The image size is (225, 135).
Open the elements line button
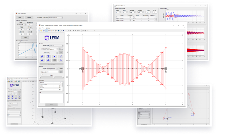tap(61, 57)
